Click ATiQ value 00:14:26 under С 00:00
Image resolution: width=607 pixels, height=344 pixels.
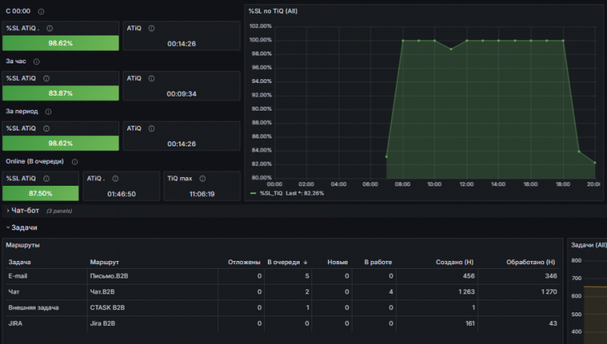pyautogui.click(x=182, y=43)
